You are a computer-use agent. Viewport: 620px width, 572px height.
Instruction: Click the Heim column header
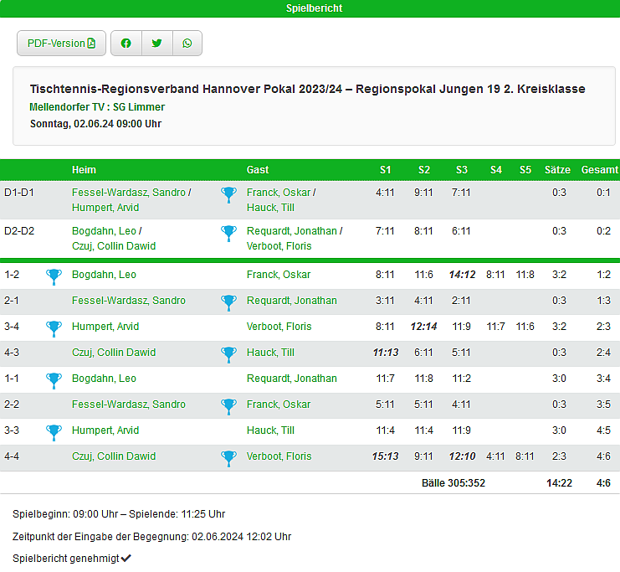84,170
